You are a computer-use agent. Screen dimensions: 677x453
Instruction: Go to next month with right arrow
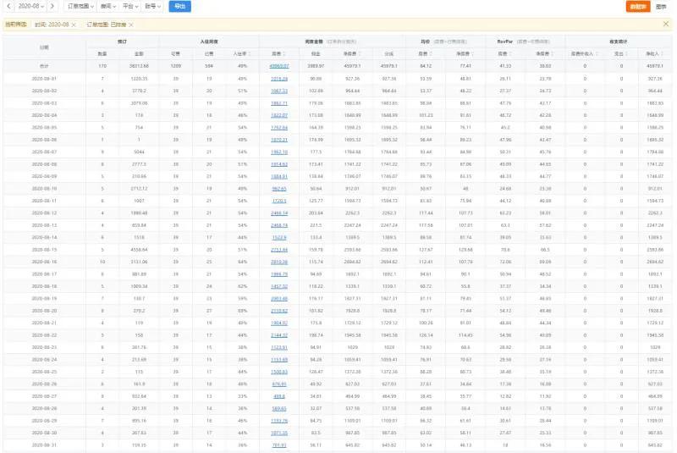pyautogui.click(x=52, y=6)
